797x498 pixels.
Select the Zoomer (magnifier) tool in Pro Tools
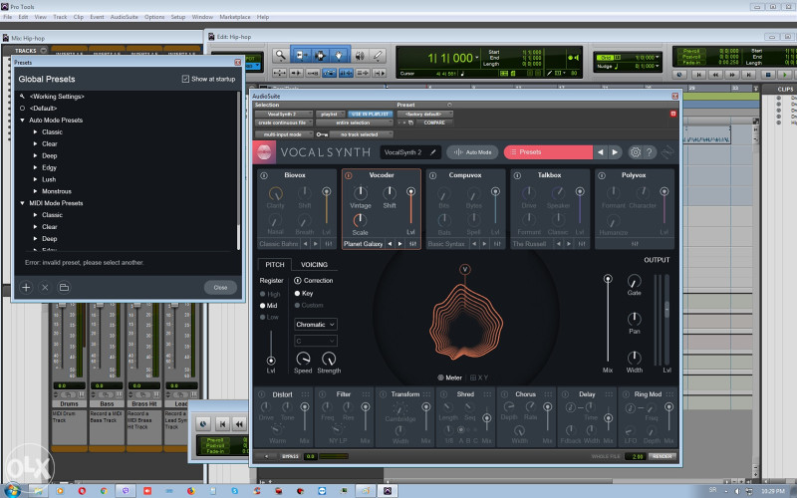point(280,55)
